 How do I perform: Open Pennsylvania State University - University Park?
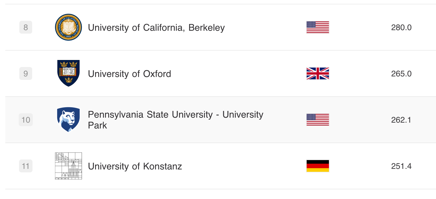point(176,120)
